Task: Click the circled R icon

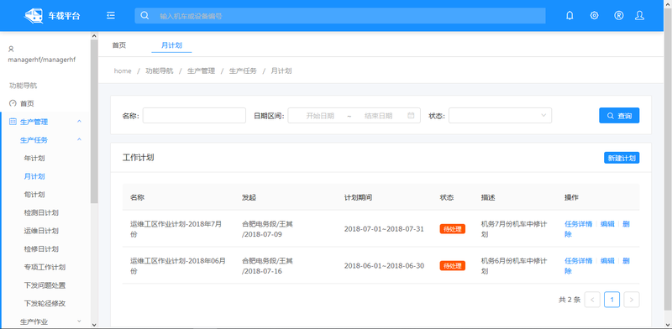Action: point(618,15)
